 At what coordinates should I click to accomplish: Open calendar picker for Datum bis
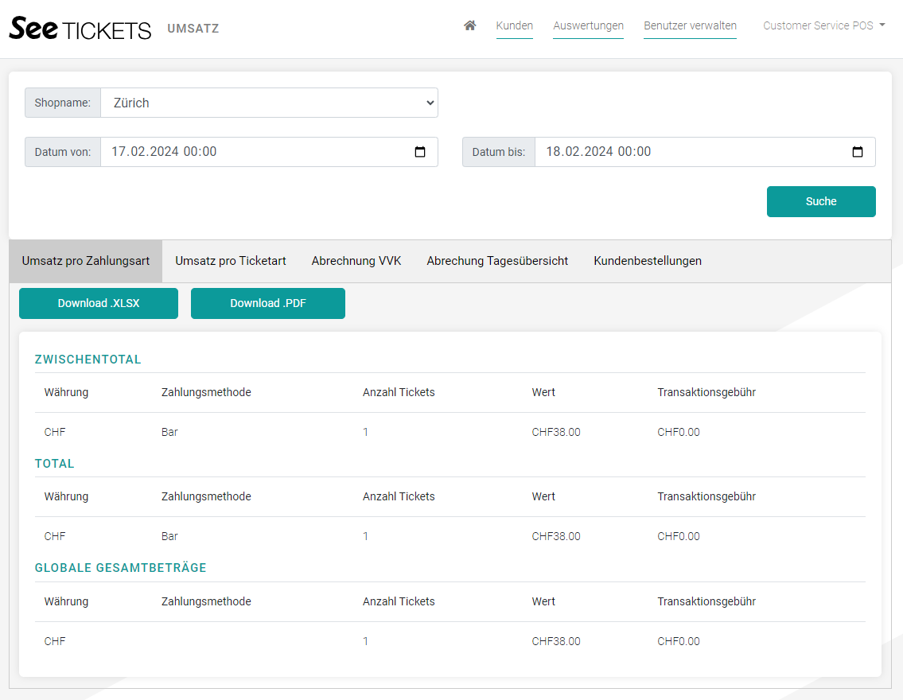pyautogui.click(x=858, y=152)
